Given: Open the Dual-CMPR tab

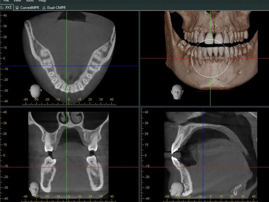Looking at the screenshot, I should tap(54, 8).
